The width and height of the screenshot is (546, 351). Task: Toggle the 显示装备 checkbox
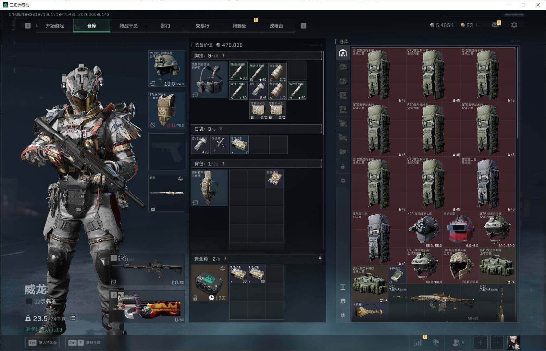point(29,301)
